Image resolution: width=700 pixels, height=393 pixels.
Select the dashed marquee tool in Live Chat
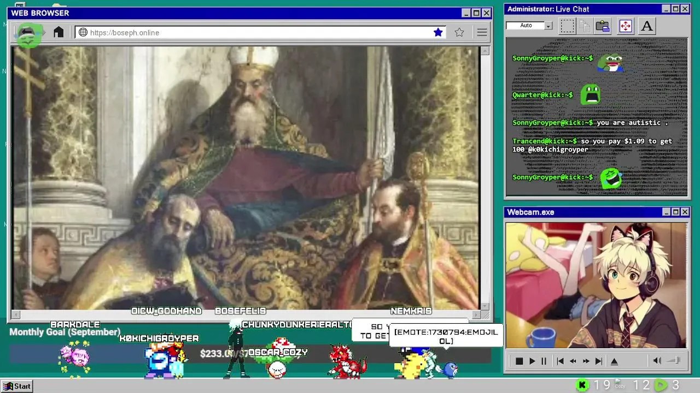[x=567, y=26]
